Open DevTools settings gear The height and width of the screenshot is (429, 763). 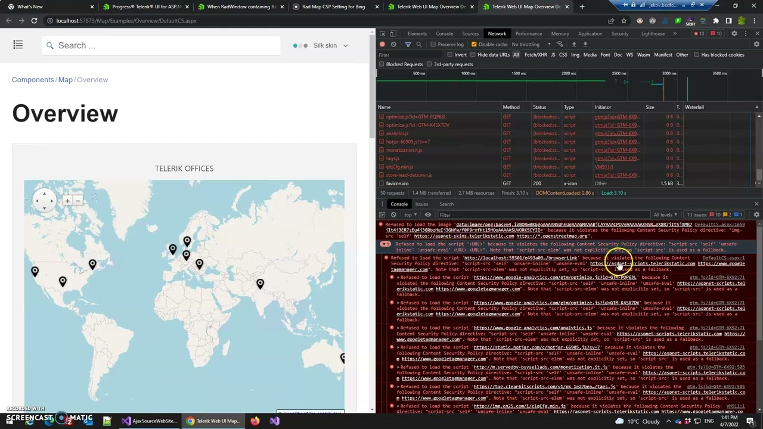734,34
